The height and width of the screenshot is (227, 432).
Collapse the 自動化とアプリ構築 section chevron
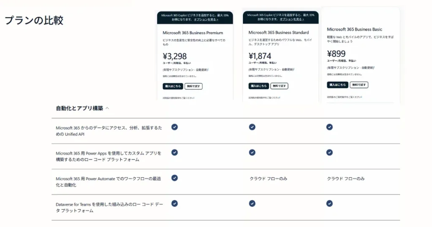pos(107,108)
